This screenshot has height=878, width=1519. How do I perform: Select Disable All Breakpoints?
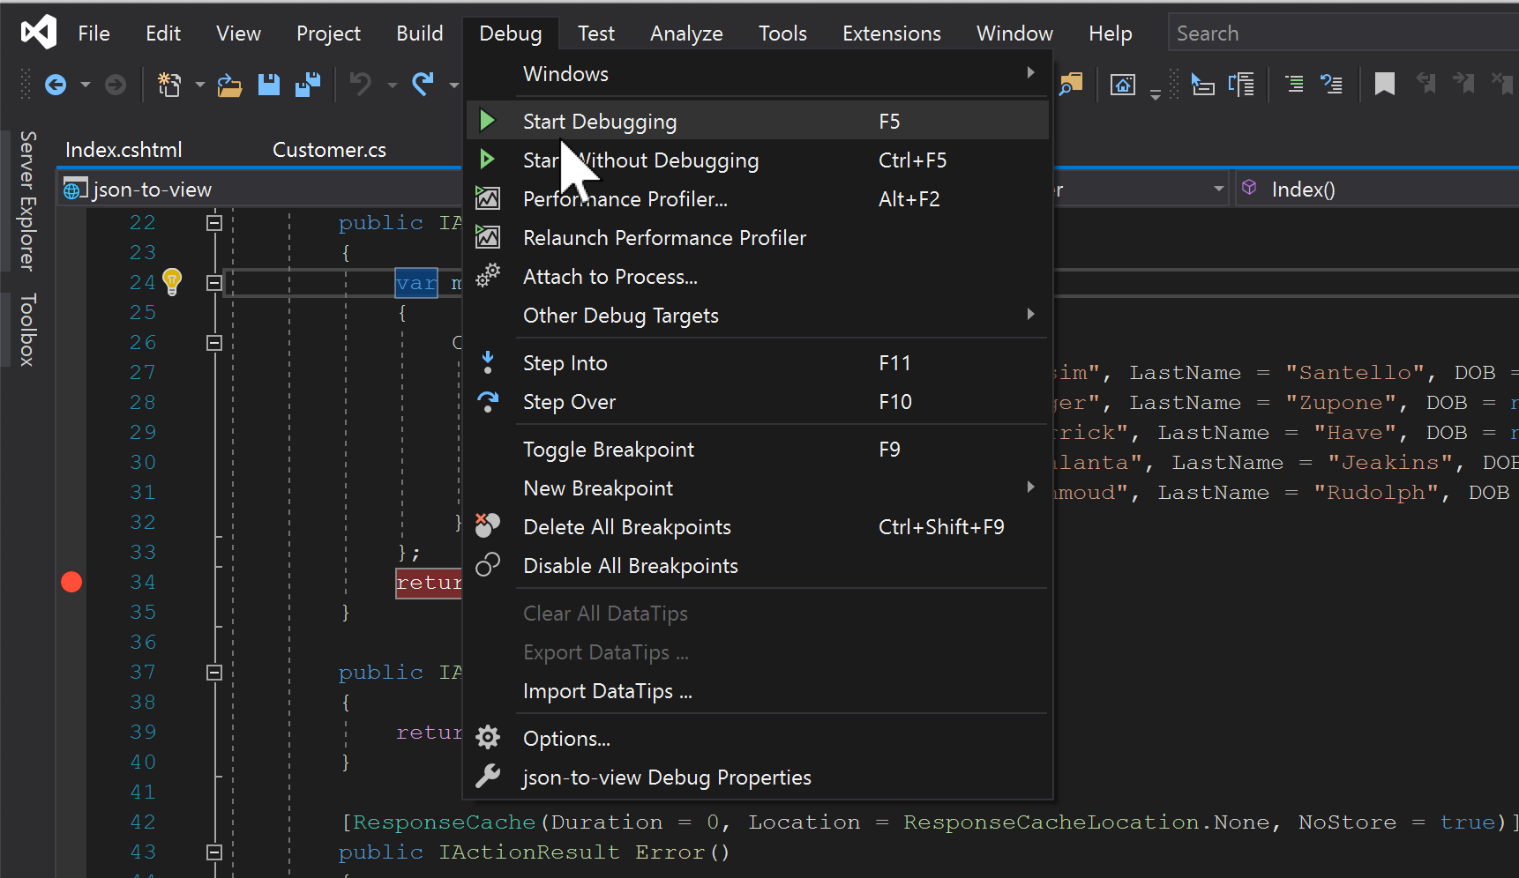click(630, 565)
